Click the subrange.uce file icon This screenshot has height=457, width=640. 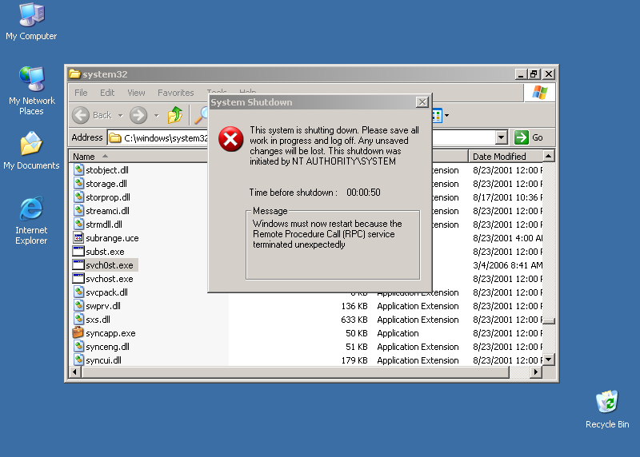tap(78, 237)
